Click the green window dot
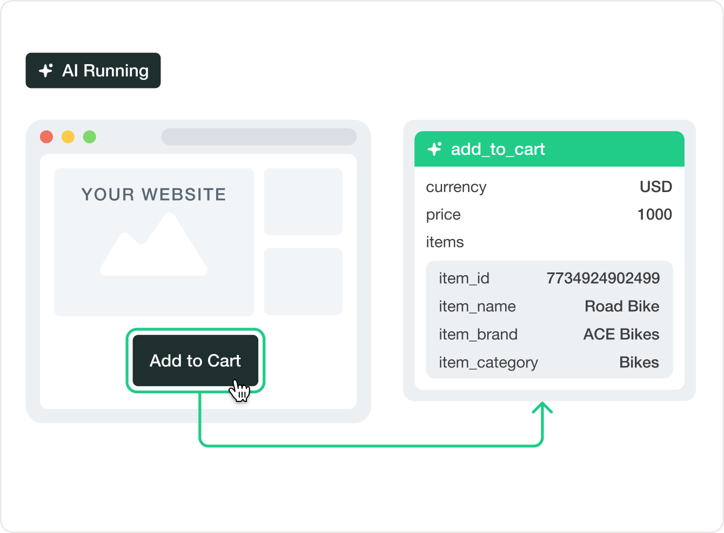 [x=90, y=137]
